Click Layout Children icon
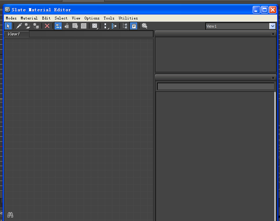 pos(114,26)
